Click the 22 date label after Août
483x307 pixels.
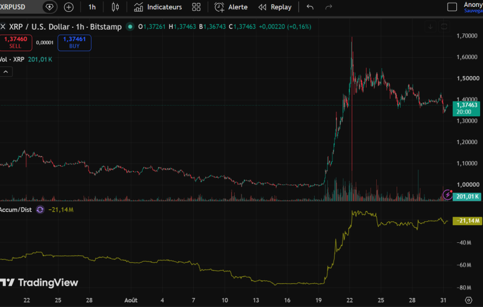[x=349, y=300]
